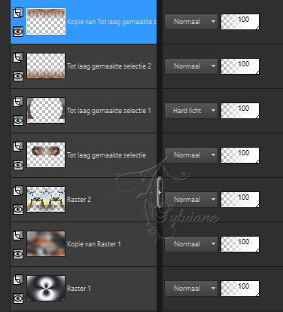The image size is (283, 312).
Task: Click the Raster 2 layer thumbnail
Action: pos(46,200)
